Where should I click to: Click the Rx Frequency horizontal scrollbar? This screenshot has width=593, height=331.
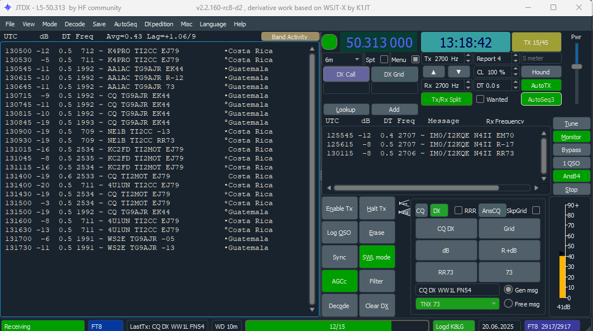pyautogui.click(x=417, y=188)
